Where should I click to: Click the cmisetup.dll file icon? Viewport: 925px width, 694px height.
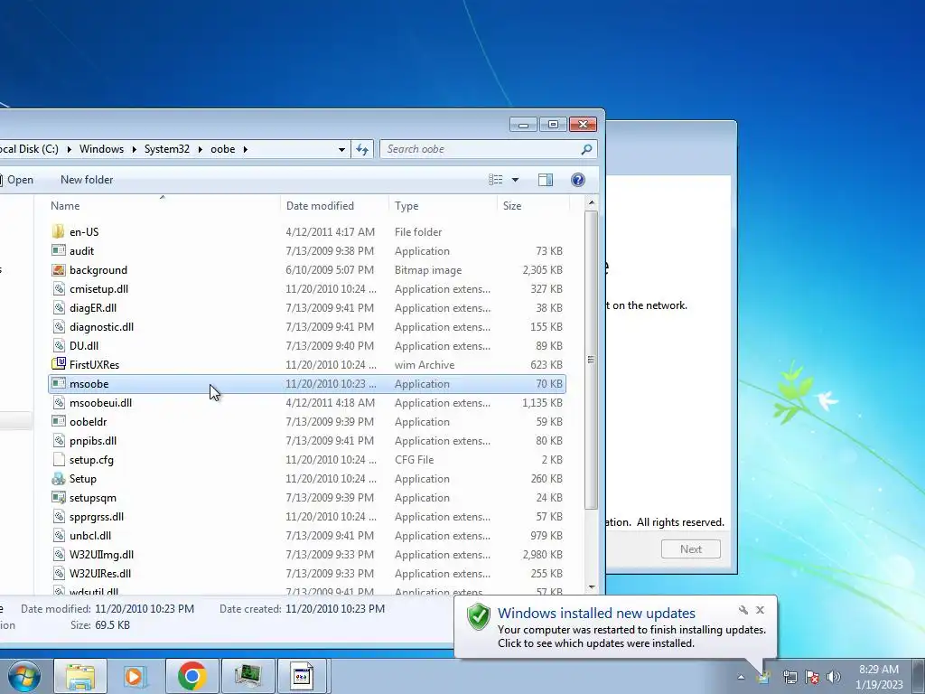[x=59, y=288]
